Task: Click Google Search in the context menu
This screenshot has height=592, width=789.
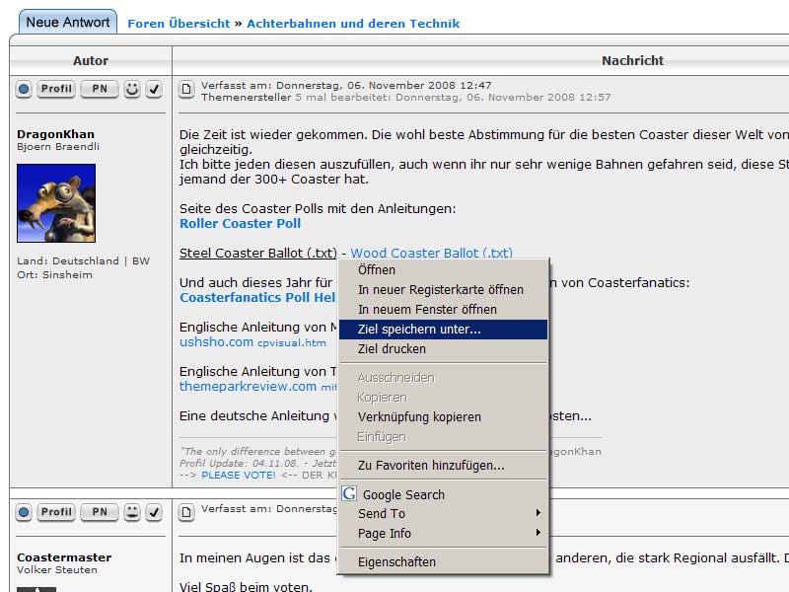Action: click(x=403, y=495)
